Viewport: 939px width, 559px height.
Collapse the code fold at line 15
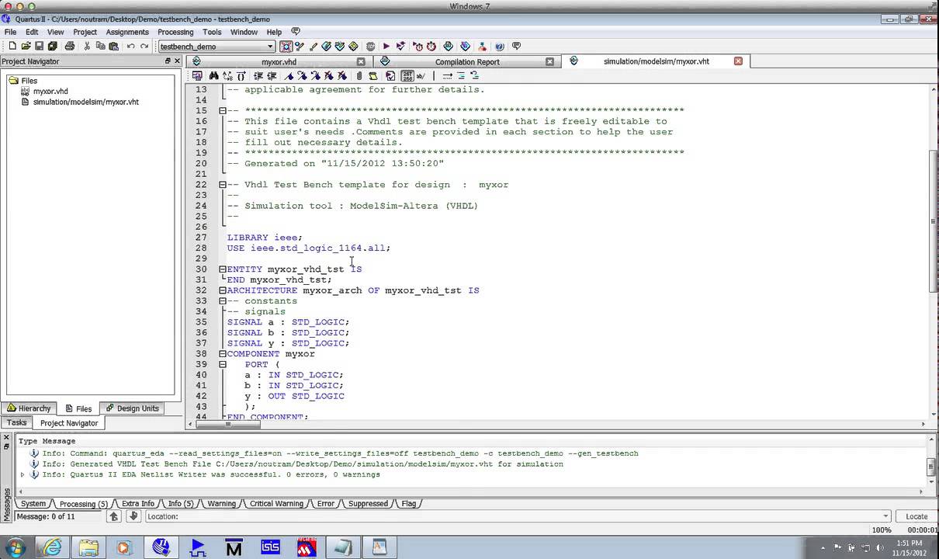click(223, 110)
